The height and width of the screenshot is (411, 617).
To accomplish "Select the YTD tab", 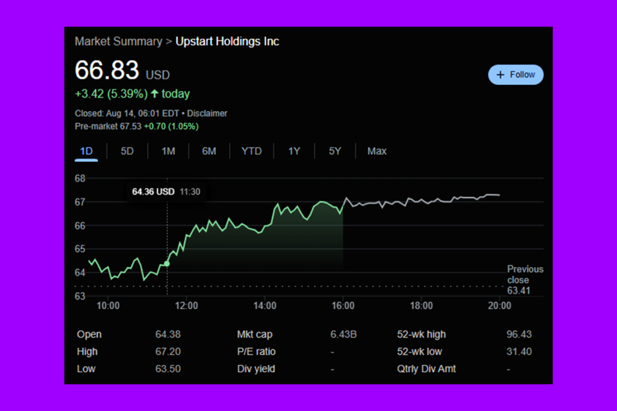I will pos(251,151).
